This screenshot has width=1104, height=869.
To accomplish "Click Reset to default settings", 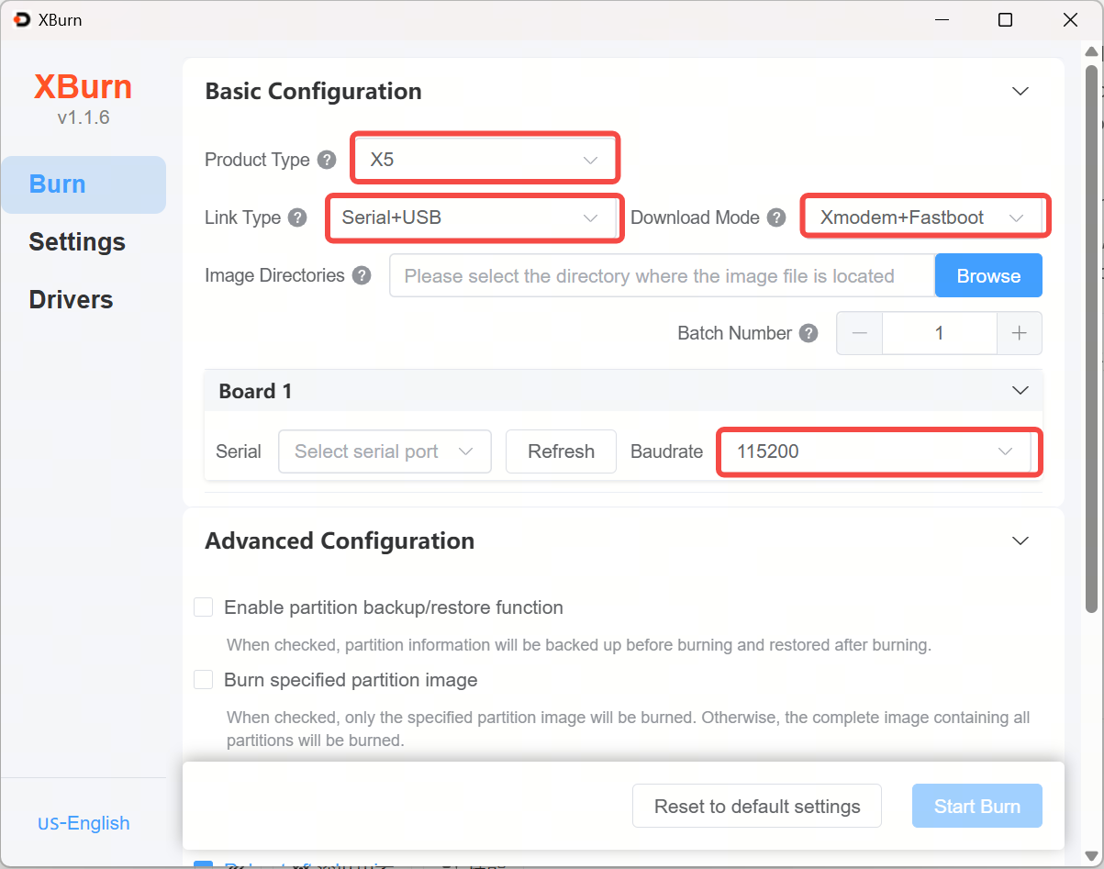I will click(x=756, y=807).
